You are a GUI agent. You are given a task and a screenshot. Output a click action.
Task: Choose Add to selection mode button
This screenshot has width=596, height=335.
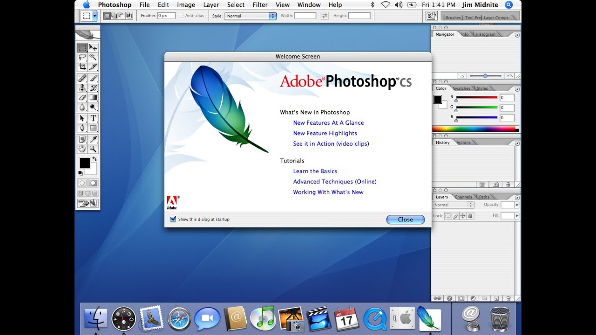pyautogui.click(x=114, y=16)
